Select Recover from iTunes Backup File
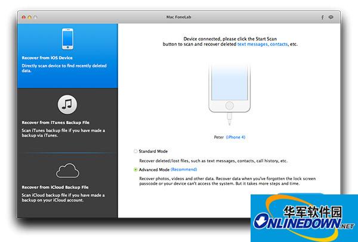The image size is (358, 242). [67, 121]
